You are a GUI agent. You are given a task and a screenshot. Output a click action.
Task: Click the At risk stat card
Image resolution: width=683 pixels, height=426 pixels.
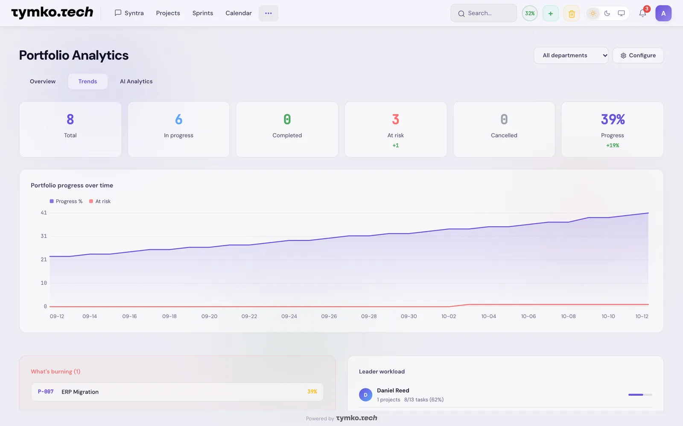click(396, 130)
